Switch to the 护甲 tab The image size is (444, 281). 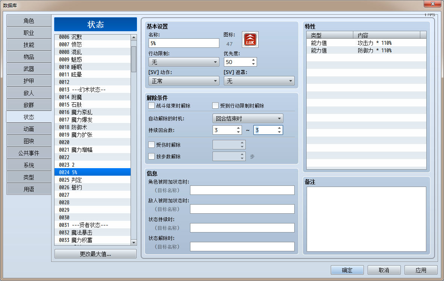point(29,81)
